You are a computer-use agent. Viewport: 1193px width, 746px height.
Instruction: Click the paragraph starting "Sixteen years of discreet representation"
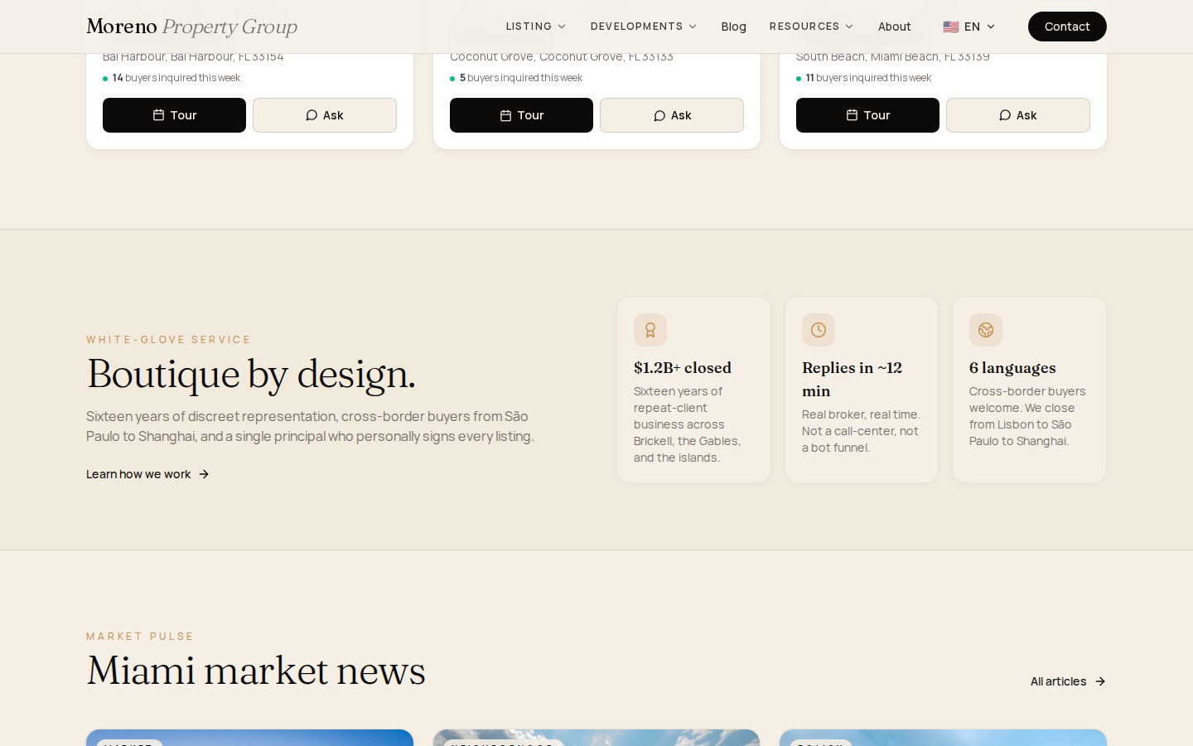click(310, 426)
